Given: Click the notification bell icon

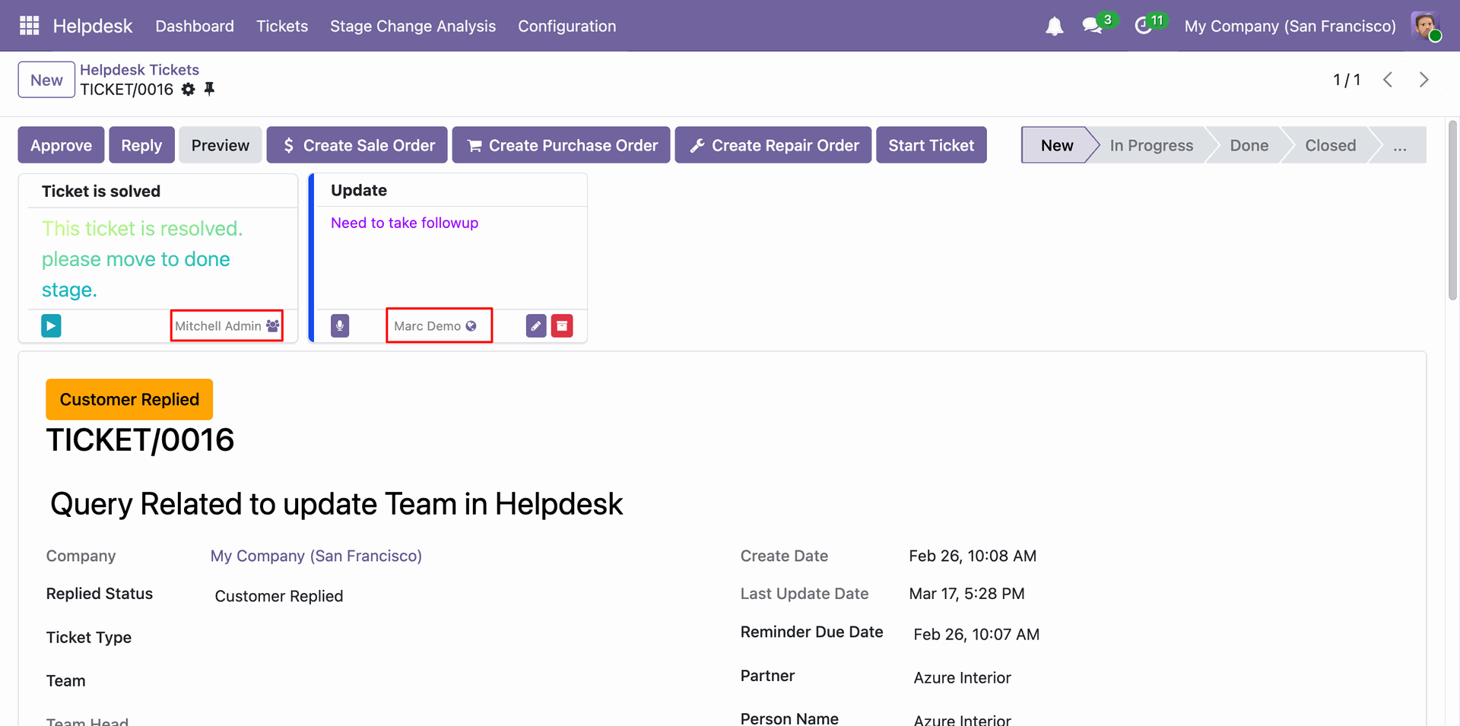Looking at the screenshot, I should [1054, 27].
